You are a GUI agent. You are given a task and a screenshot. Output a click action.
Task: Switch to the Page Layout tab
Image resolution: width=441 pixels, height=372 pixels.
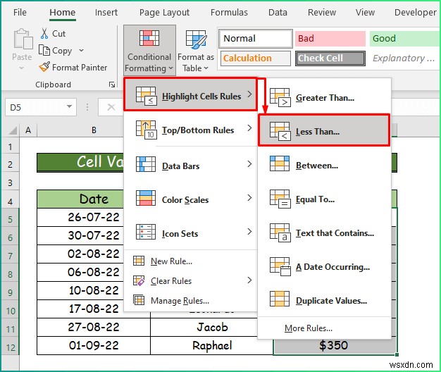(x=164, y=13)
